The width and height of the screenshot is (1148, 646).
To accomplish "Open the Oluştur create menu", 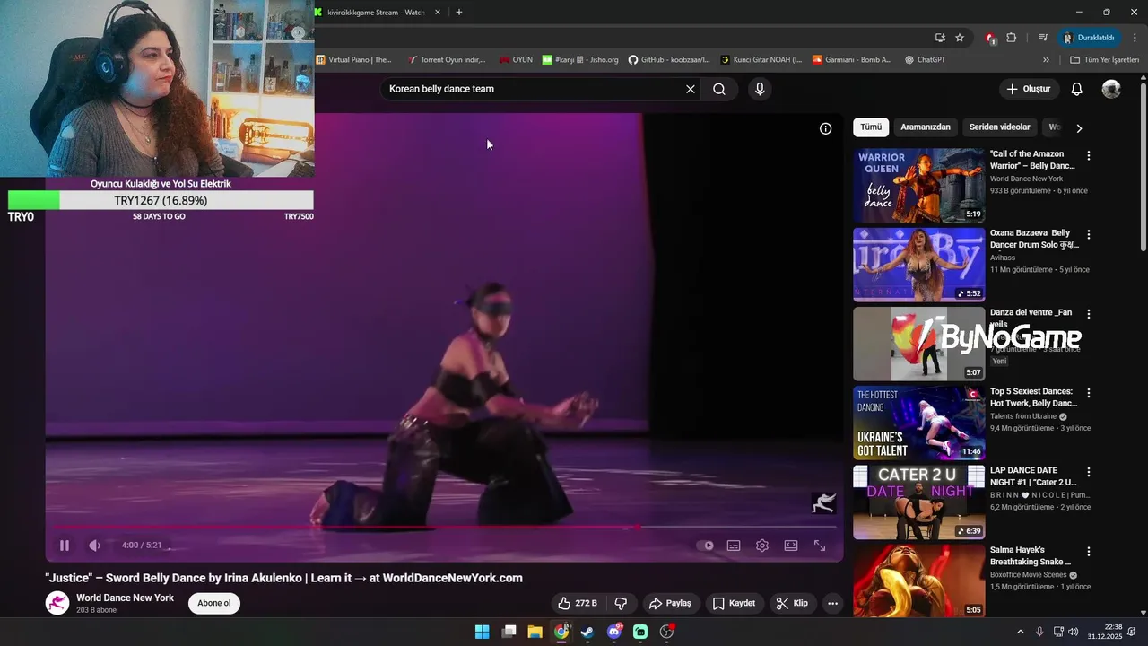I will 1029,89.
